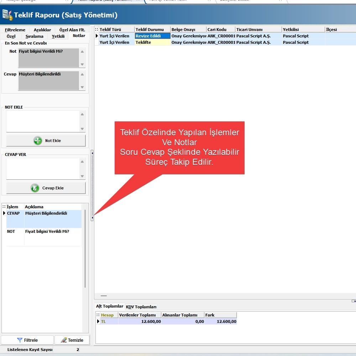Click the totals grid column chooser icon
The image size is (356, 356).
(x=98, y=315)
